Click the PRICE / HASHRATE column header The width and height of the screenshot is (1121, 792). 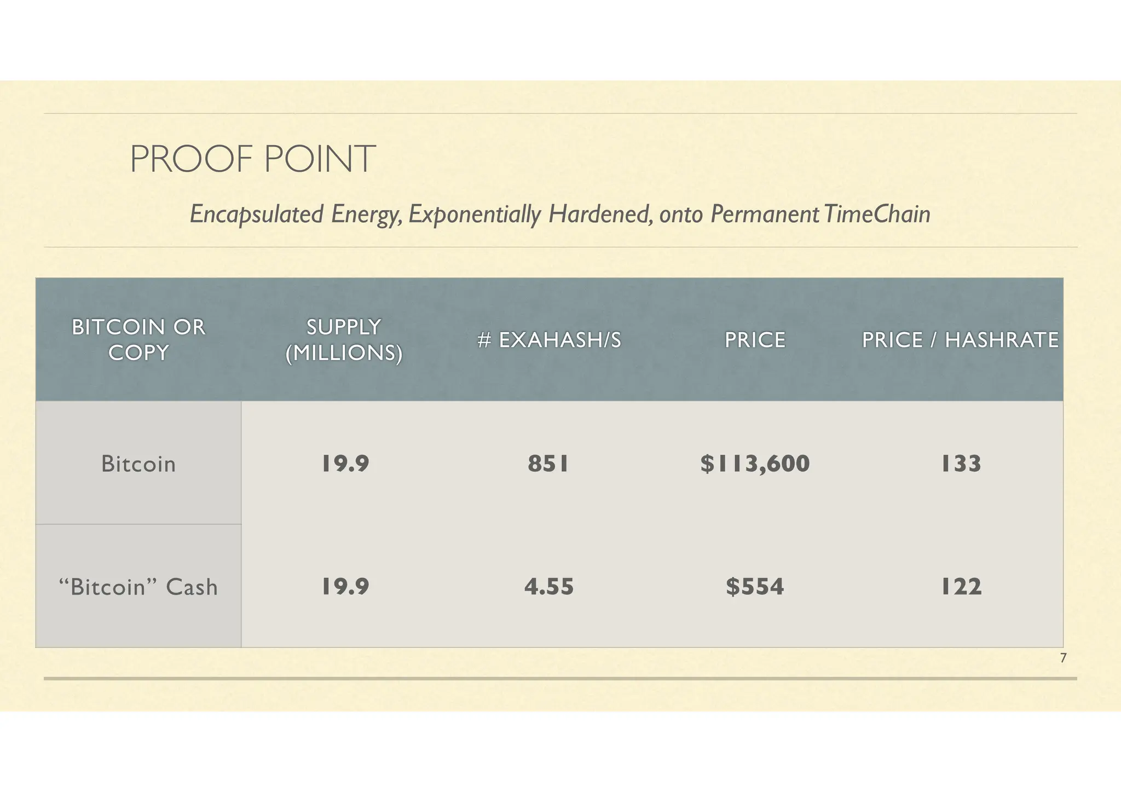point(960,340)
